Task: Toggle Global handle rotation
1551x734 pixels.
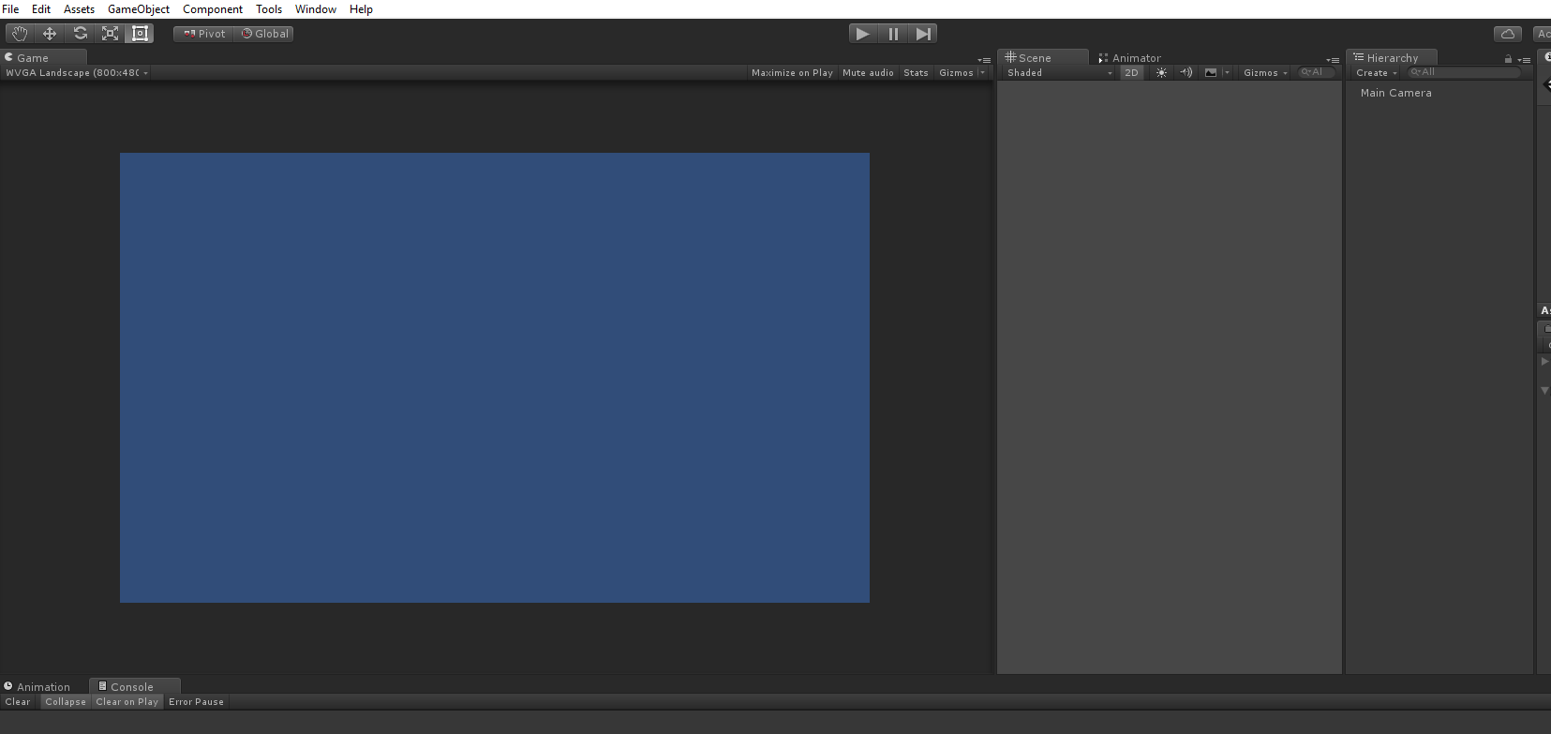Action: [264, 34]
